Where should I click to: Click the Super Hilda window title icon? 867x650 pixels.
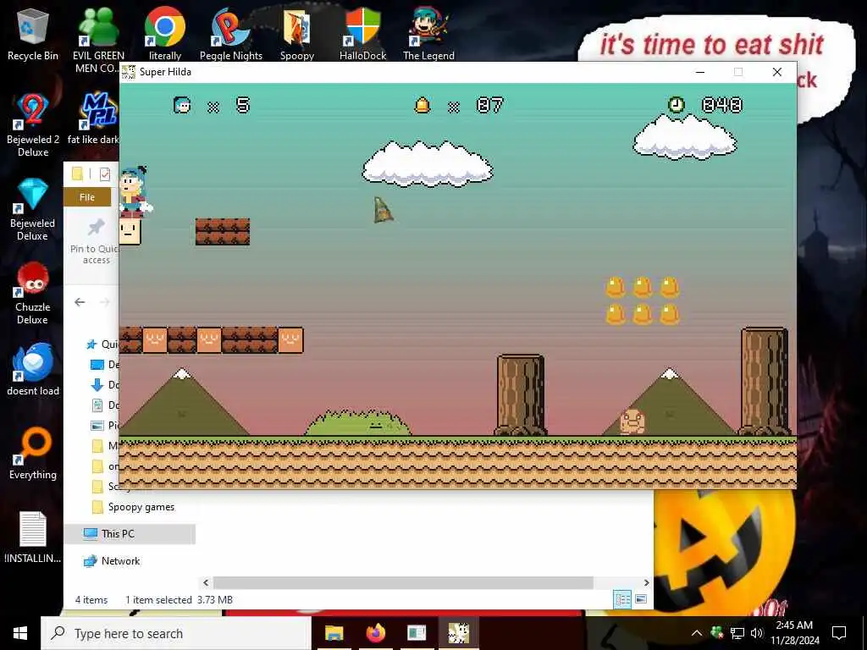[129, 72]
